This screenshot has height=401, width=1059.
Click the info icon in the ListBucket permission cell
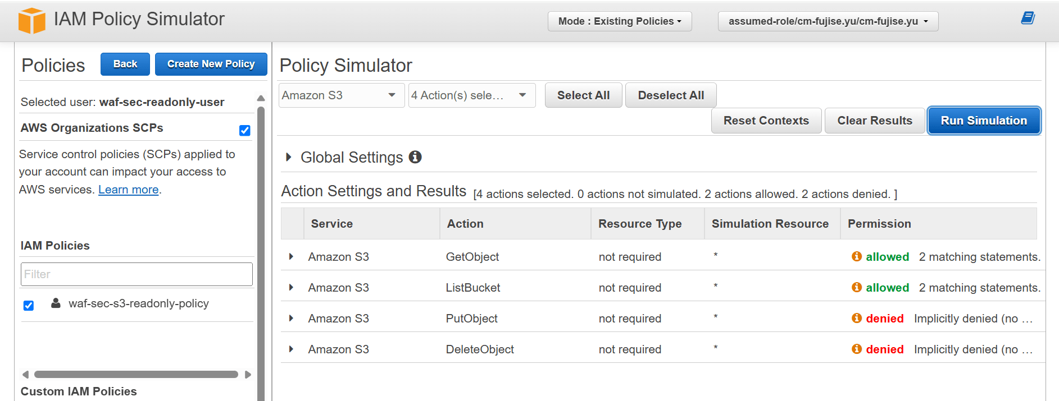[x=857, y=287]
